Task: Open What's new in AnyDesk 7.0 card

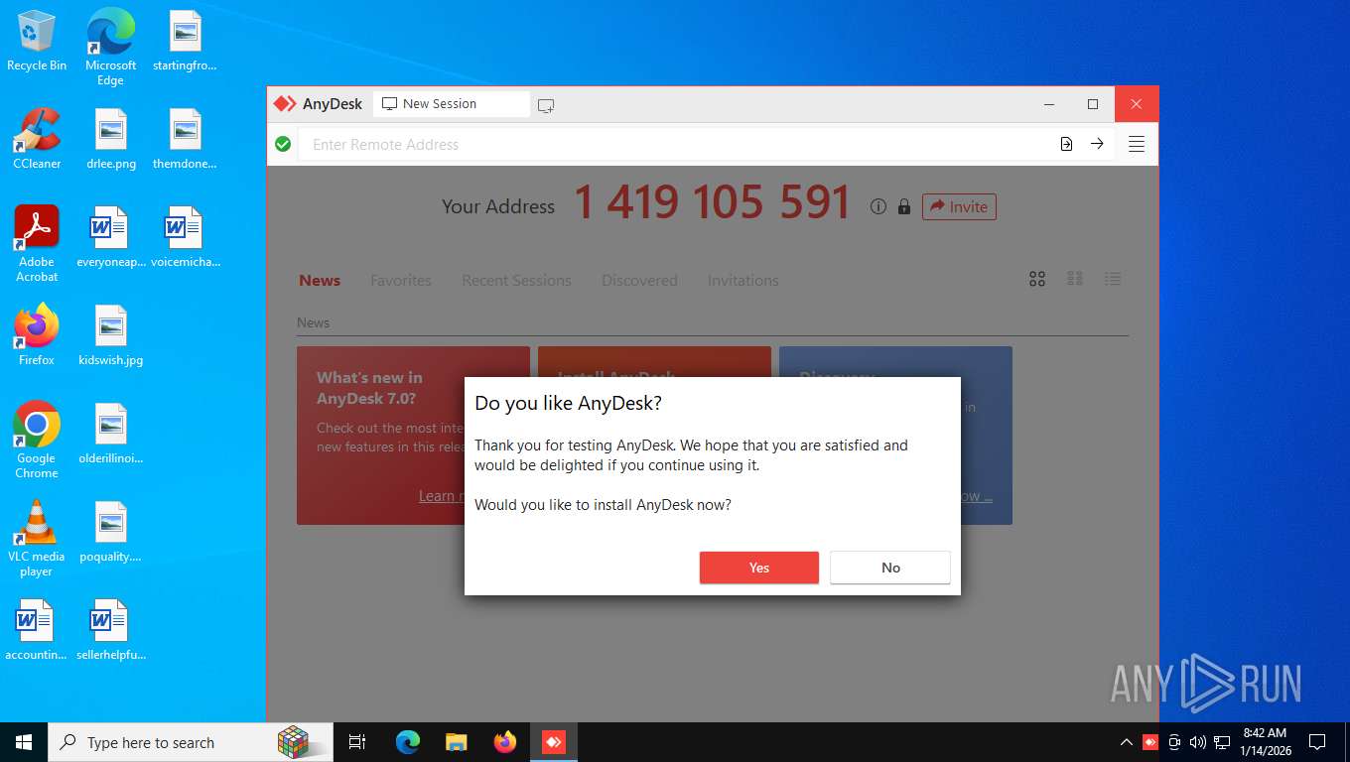Action: point(413,435)
